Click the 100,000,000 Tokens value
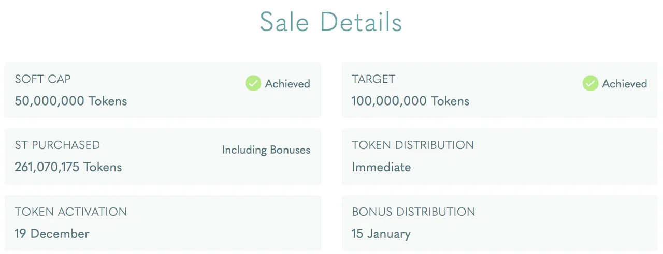Viewport: 663px width, 254px height. pyautogui.click(x=411, y=101)
